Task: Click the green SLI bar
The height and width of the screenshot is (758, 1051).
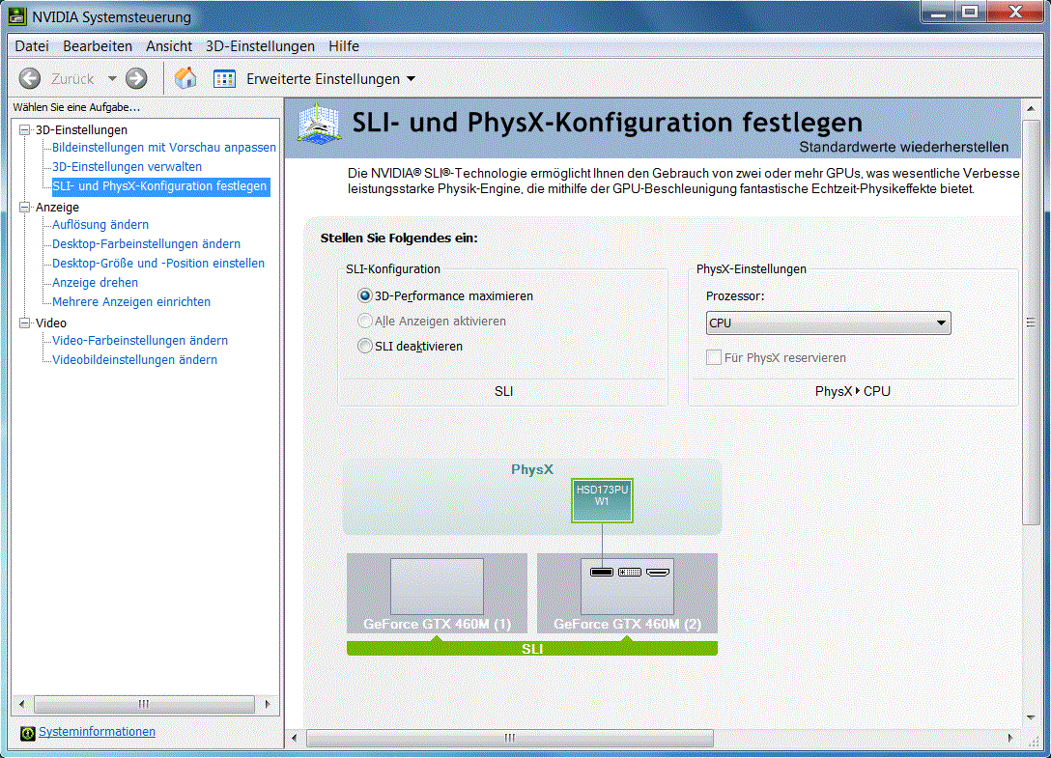Action: pos(532,648)
